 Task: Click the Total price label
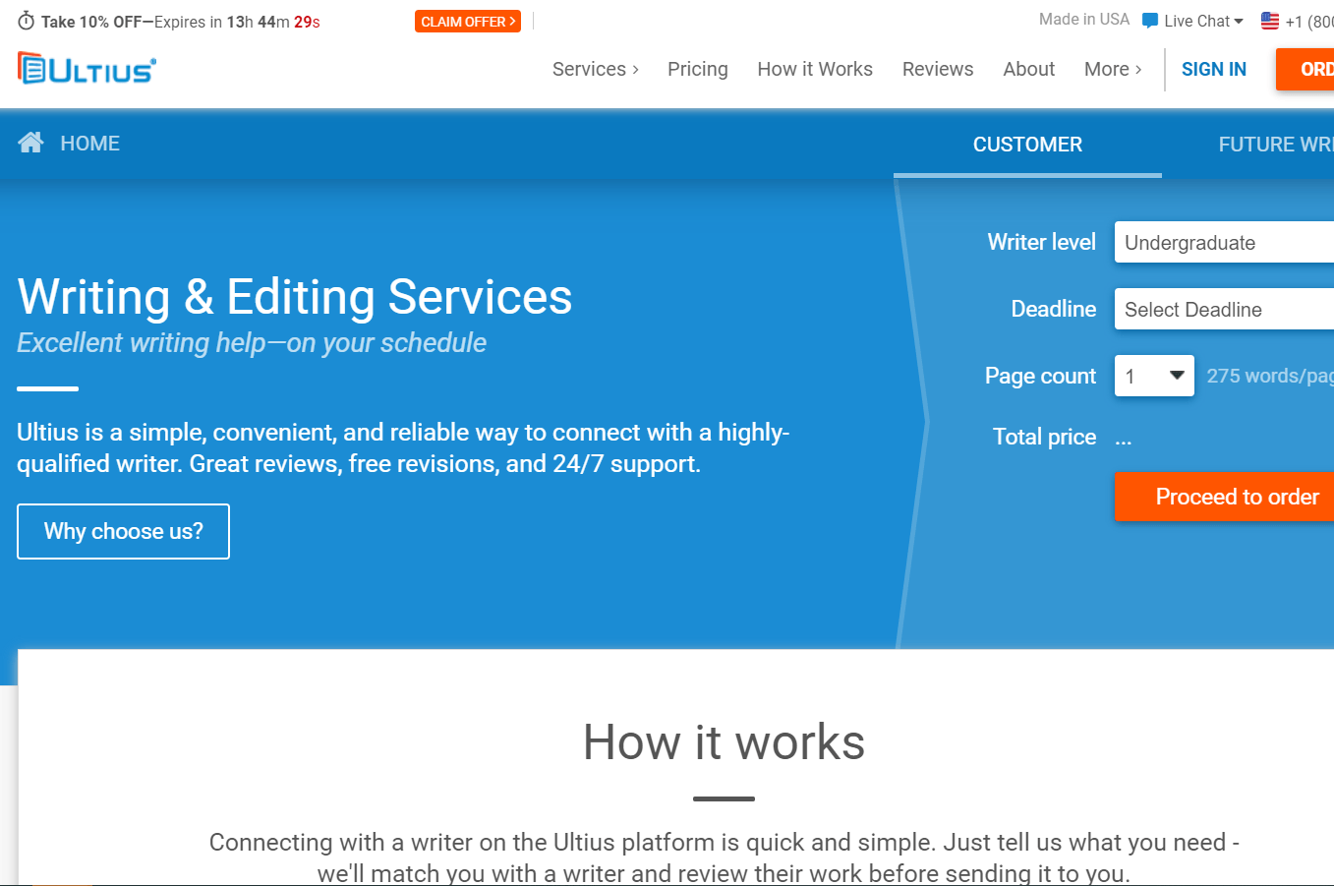pos(1044,437)
